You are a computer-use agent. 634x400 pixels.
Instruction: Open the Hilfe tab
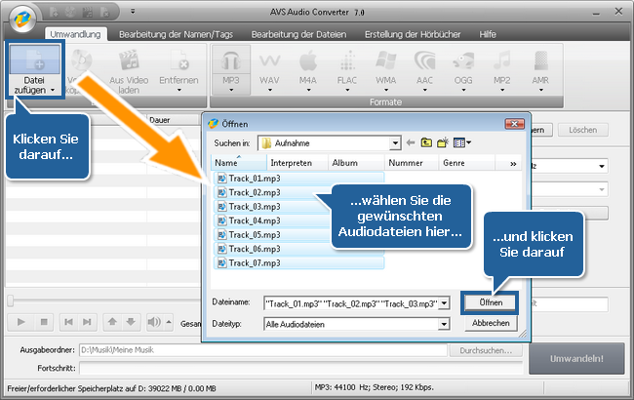click(488, 34)
